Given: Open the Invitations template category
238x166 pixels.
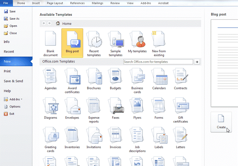Looking at the screenshot, I should pyautogui.click(x=94, y=138).
